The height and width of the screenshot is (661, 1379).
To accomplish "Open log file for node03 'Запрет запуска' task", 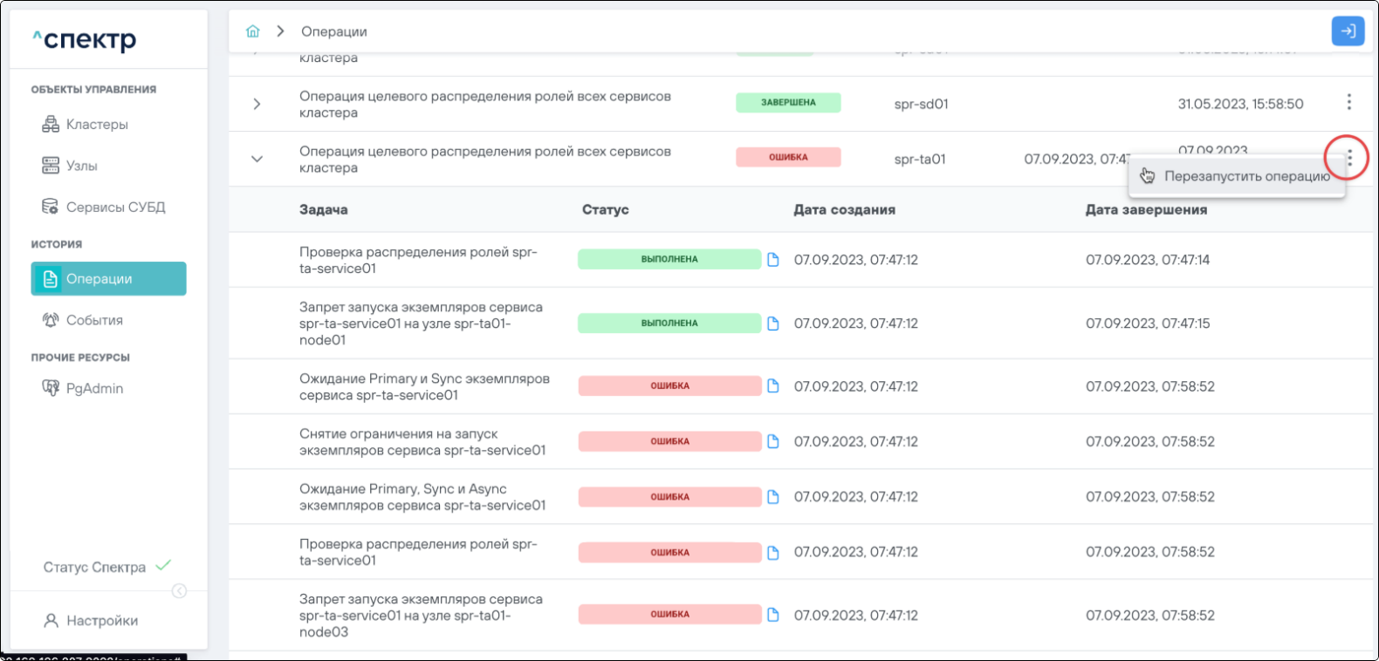I will pyautogui.click(x=772, y=615).
